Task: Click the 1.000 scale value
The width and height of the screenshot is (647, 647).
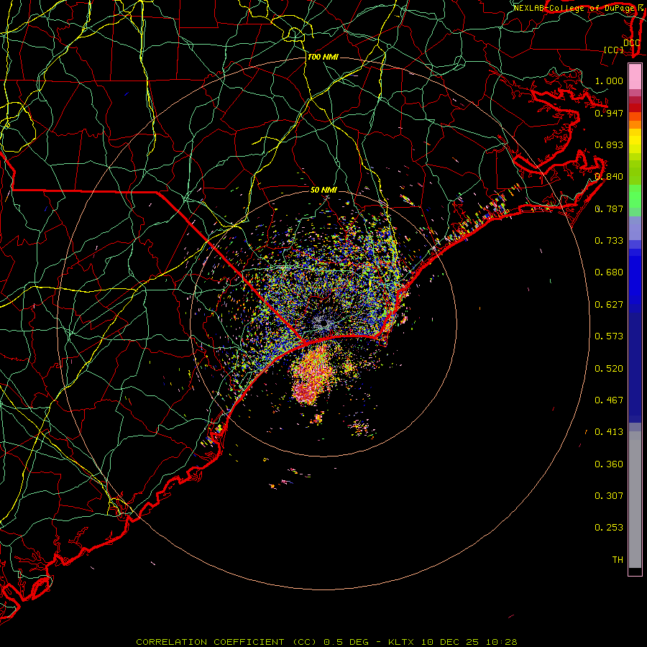Action: [609, 81]
